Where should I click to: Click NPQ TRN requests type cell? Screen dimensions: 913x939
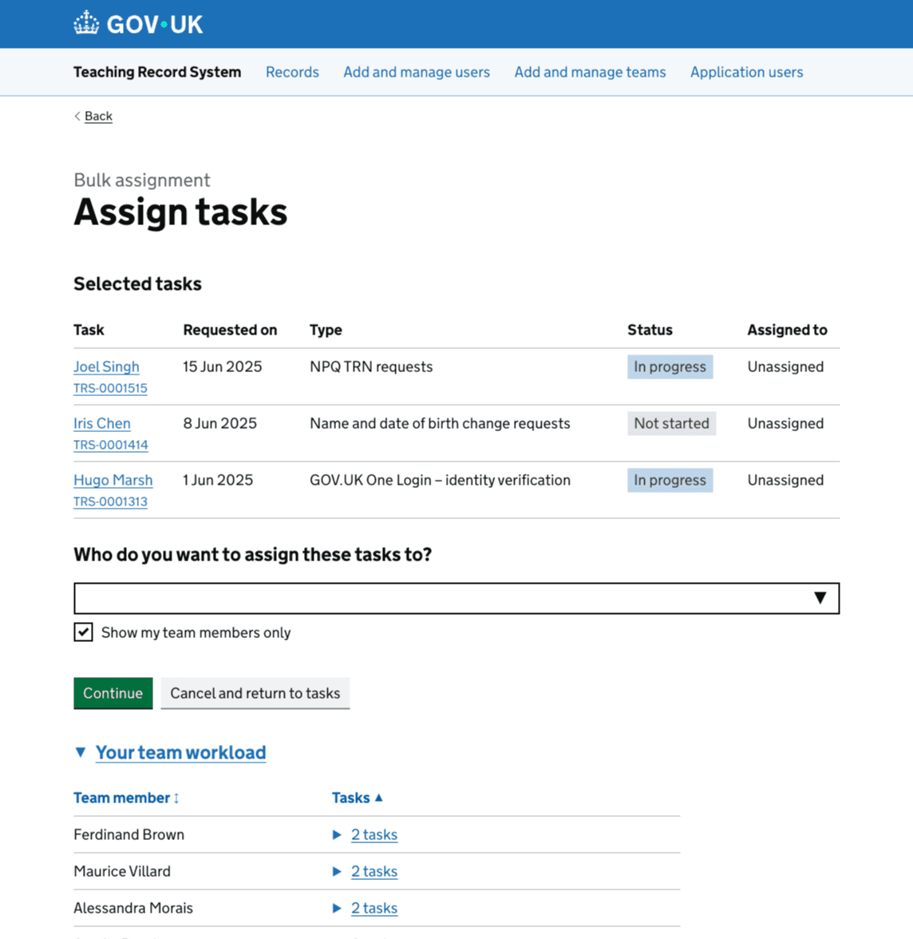click(x=371, y=366)
